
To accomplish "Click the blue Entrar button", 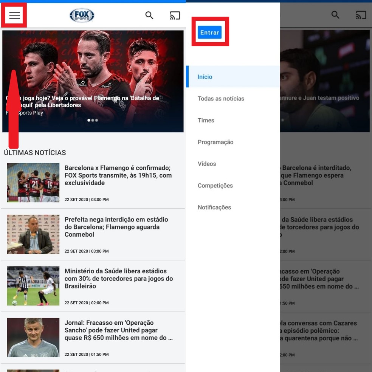I will (210, 32).
